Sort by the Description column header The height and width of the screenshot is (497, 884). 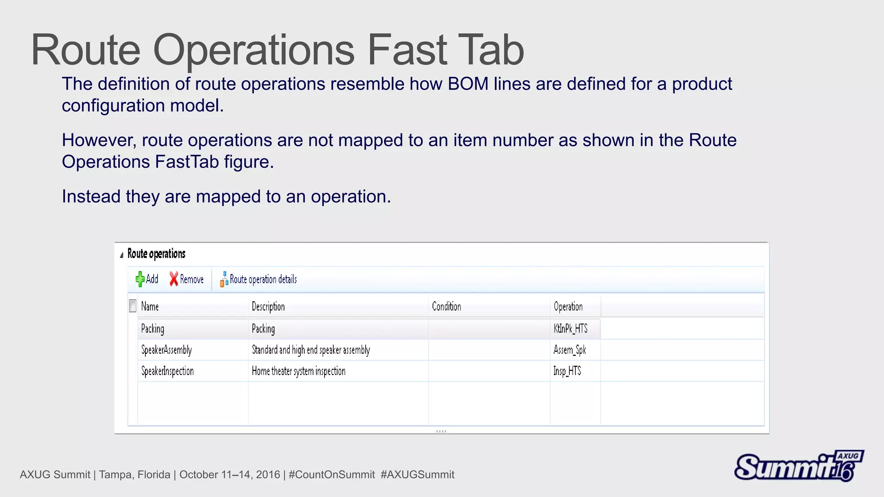pos(339,306)
